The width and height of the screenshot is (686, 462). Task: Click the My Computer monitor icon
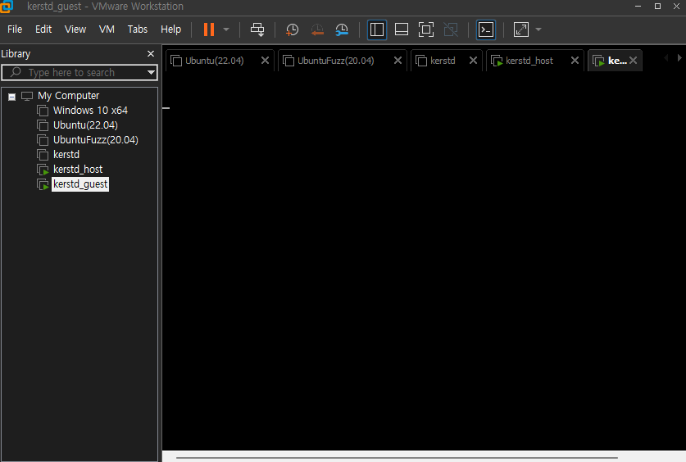coord(27,96)
